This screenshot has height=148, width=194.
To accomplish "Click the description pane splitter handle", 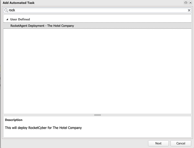I will coord(97,115).
